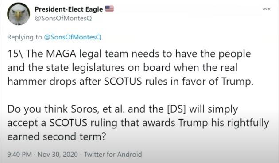Image resolution: width=279 pixels, height=163 pixels.
Task: Open the @SonsOfMontesQ handle under display name
Action: pos(63,18)
